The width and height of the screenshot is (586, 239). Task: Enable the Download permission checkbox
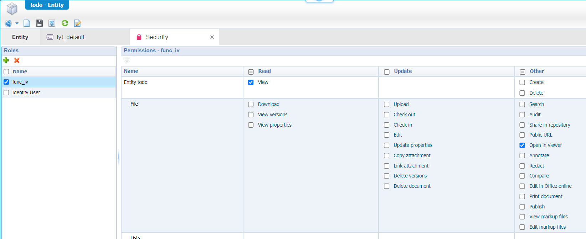tap(251, 104)
